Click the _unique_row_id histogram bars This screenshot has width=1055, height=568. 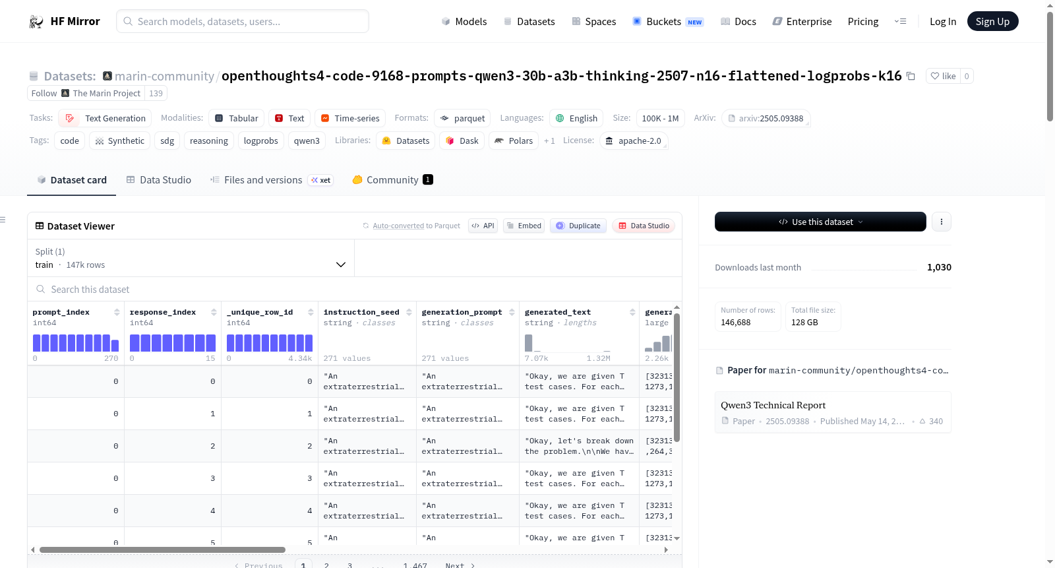tap(270, 342)
